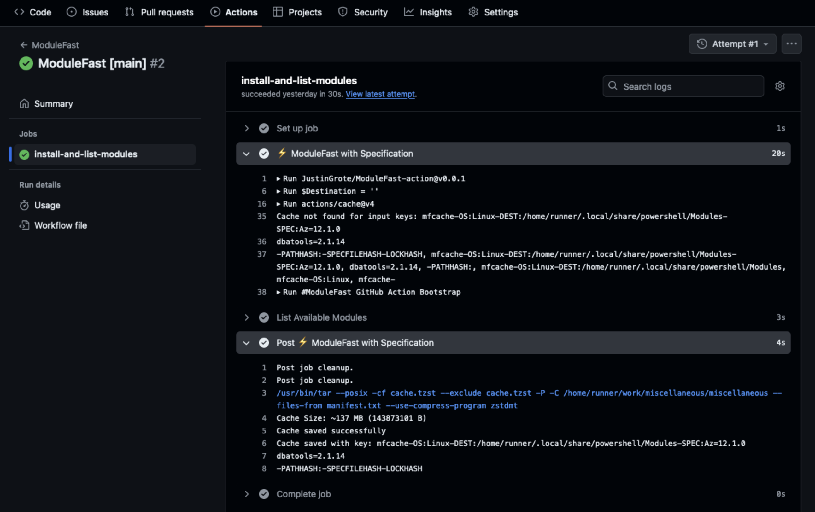Image resolution: width=815 pixels, height=512 pixels.
Task: Expand the Set up job step
Action: 513,128
